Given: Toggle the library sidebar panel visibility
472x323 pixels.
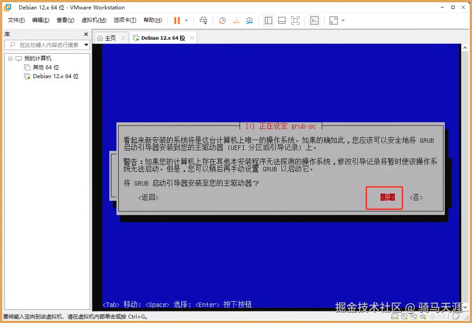Looking at the screenshot, I should click(x=268, y=20).
